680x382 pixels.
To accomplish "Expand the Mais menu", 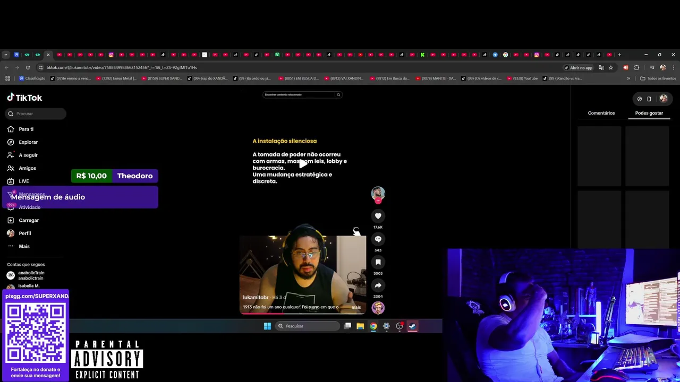I will pyautogui.click(x=18, y=246).
